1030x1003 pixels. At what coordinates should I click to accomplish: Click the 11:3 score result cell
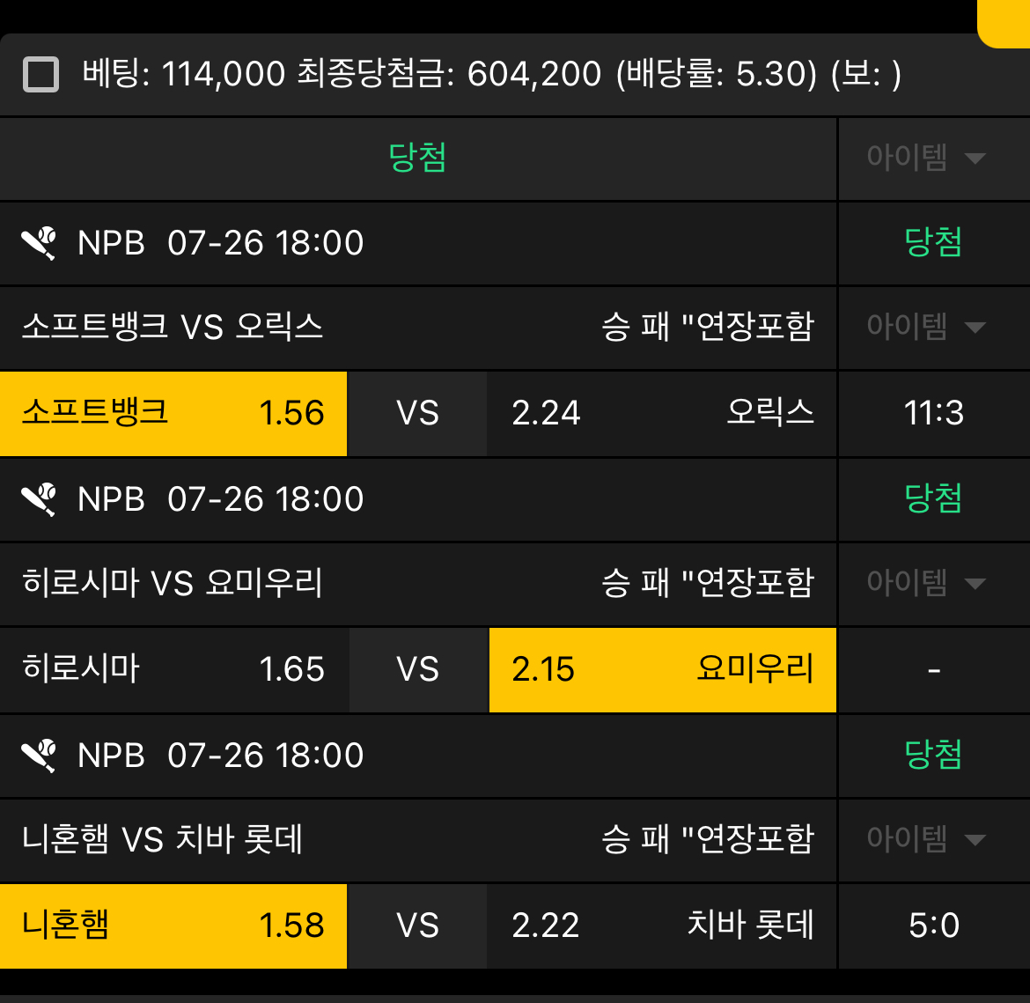(934, 413)
